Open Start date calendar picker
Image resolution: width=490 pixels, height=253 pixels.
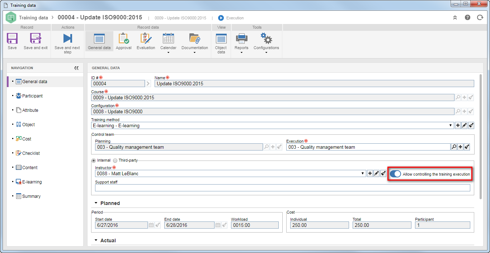tap(151, 225)
